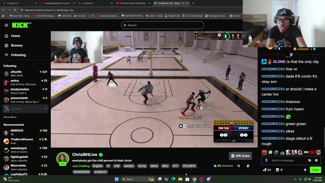Click the 80 Viewers count
This screenshot has height=183, width=325.
(223, 166)
